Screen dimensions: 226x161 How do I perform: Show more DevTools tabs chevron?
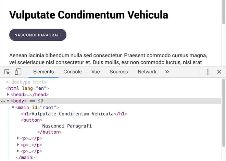pos(167,72)
